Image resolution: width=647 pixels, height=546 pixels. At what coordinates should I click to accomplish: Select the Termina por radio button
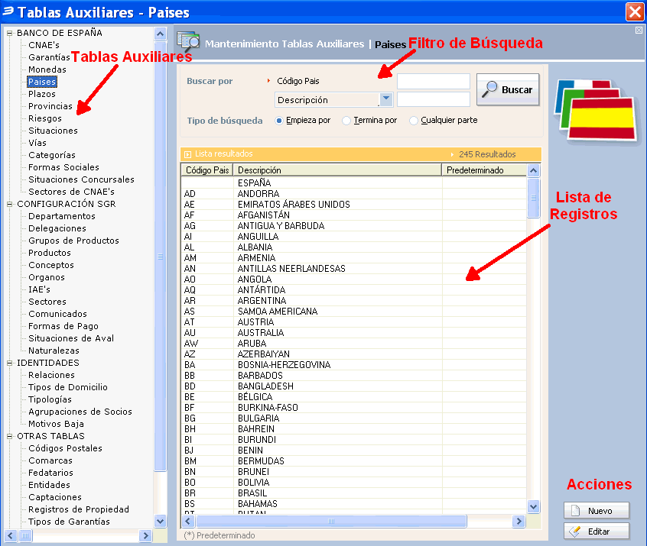[346, 121]
